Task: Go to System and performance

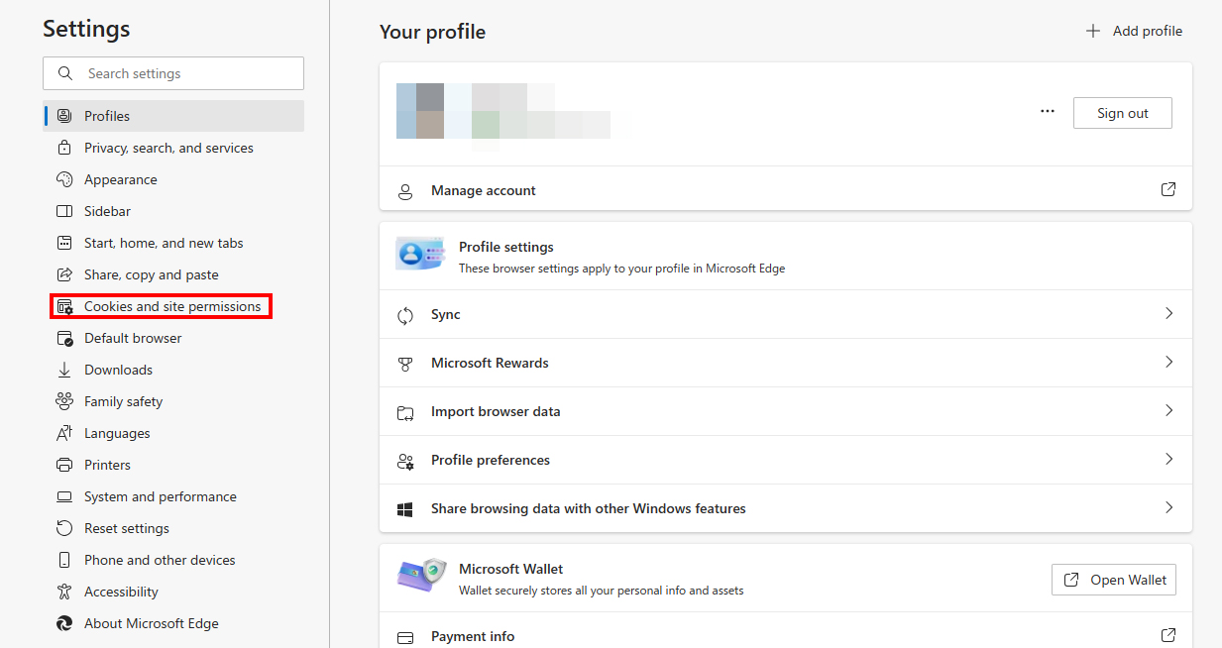Action: coord(174,496)
